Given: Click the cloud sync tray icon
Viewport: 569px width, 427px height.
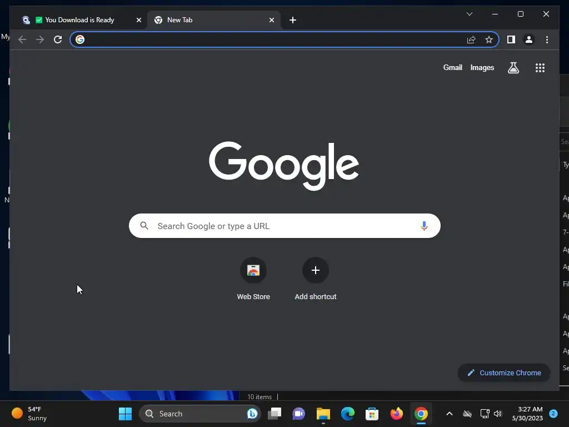Looking at the screenshot, I should [467, 414].
